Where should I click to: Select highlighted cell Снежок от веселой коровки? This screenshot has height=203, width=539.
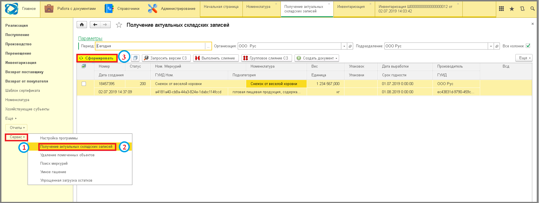[276, 84]
